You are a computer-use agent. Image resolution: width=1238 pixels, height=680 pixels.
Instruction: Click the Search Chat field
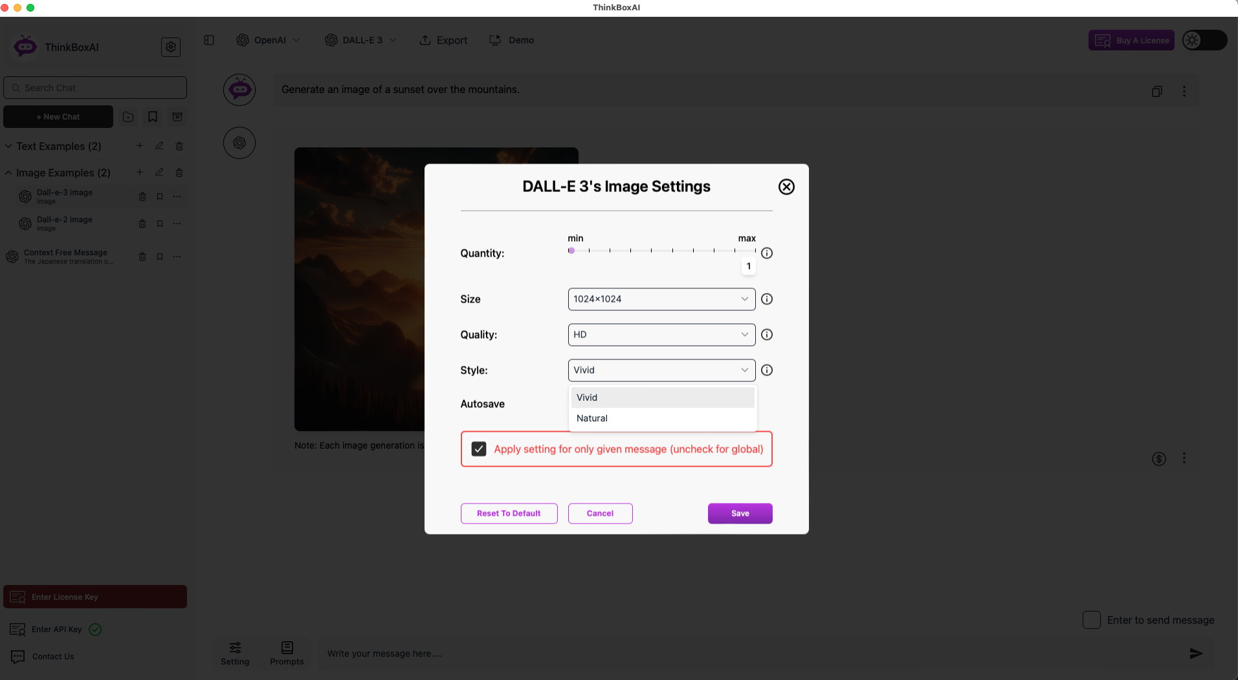95,88
